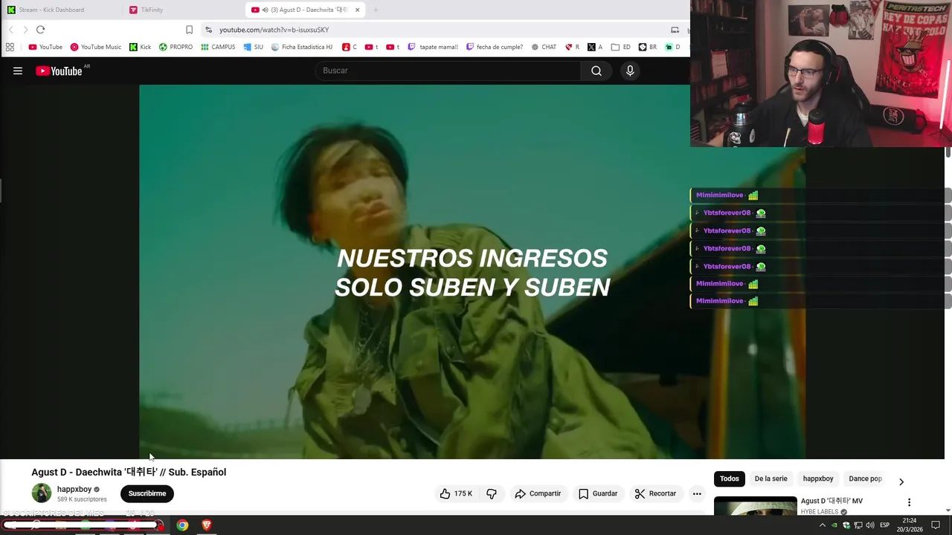Dislike the video with thumbs down
The height and width of the screenshot is (535, 952).
(492, 493)
